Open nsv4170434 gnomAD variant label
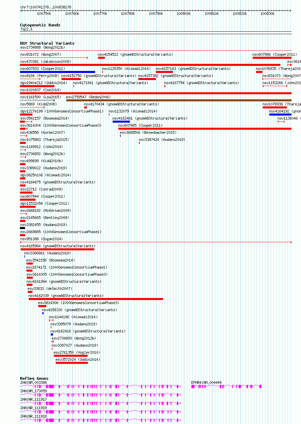This screenshot has height=424, width=301. [121, 104]
